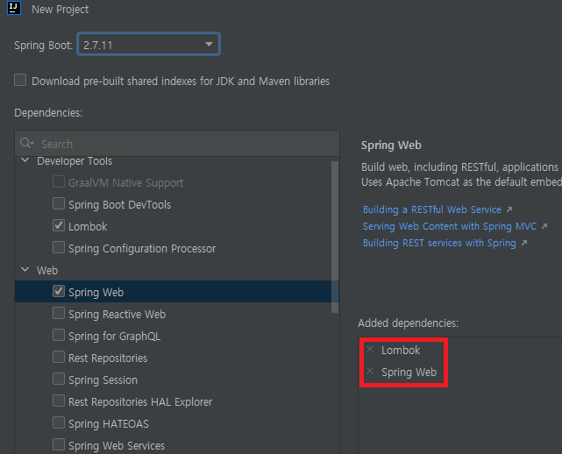Screen dimensions: 562x454
Task: Collapse the Web category
Action: point(25,269)
